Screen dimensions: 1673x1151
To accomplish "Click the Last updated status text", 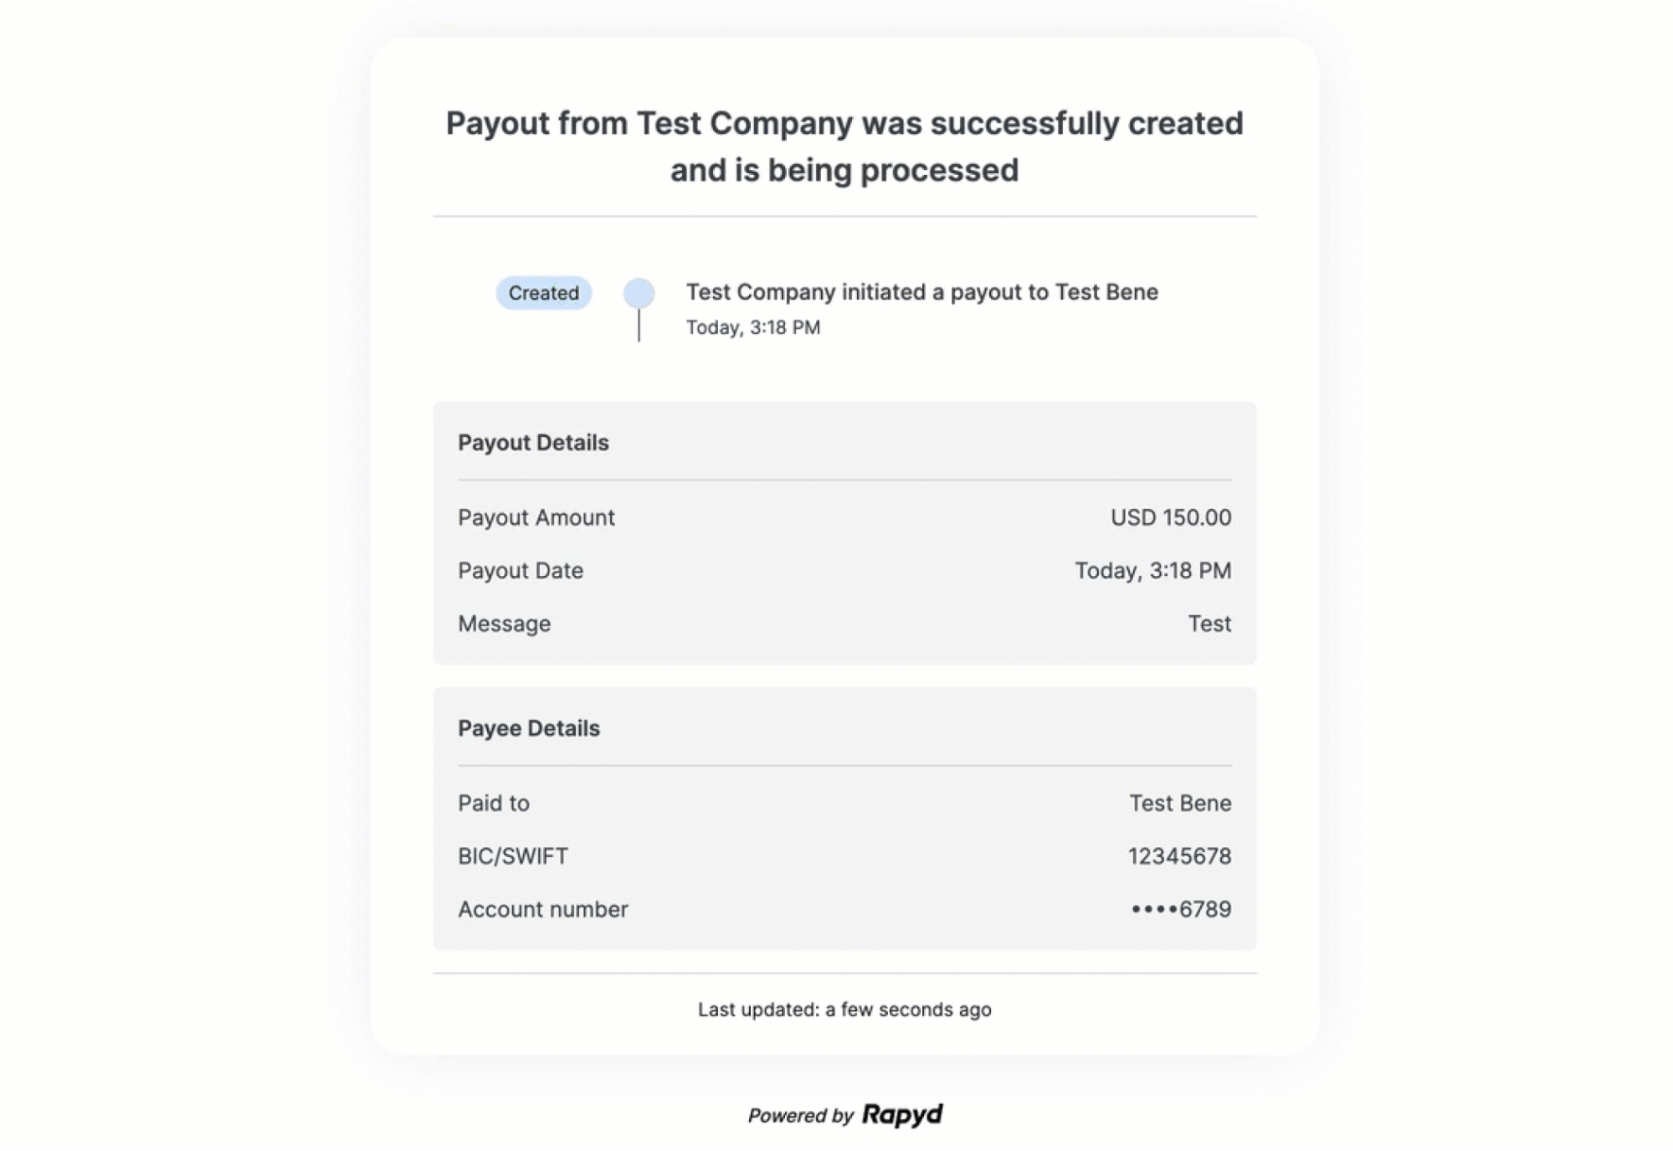I will point(844,1010).
